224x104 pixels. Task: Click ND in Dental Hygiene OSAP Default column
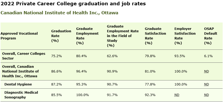point(206,84)
